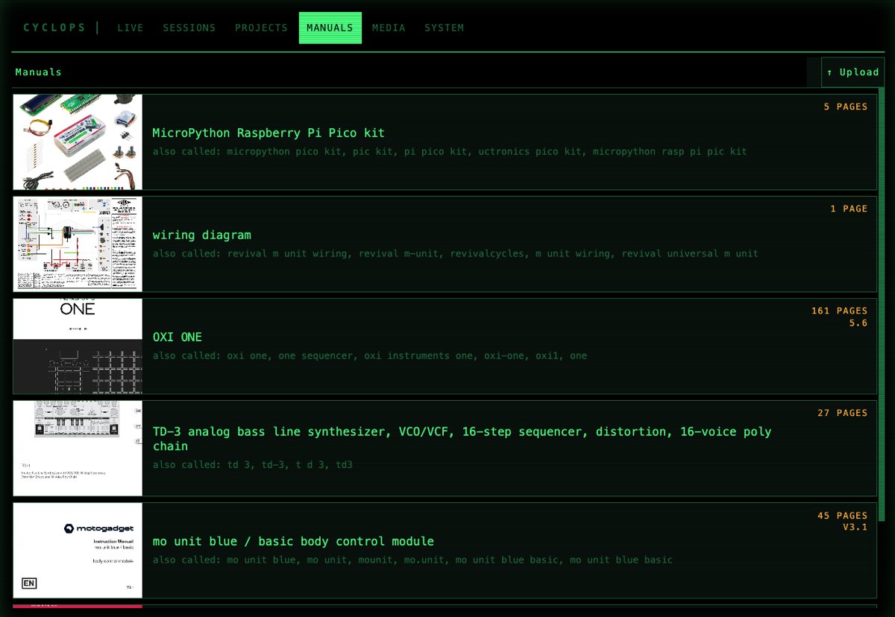Open mo unit blue / basic manual title
Screen dimensions: 895x617
coord(293,542)
